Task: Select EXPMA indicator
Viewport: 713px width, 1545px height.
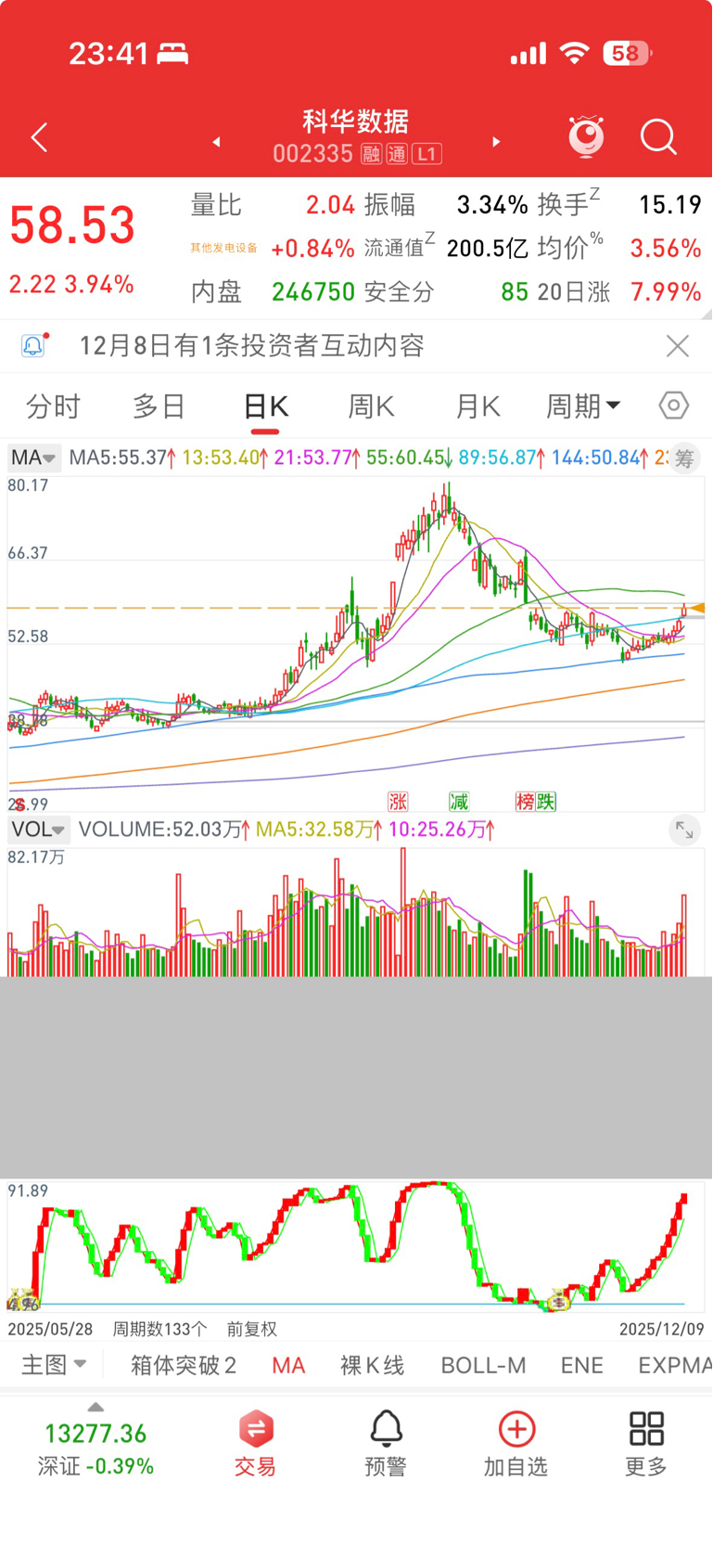Action: point(675,1366)
